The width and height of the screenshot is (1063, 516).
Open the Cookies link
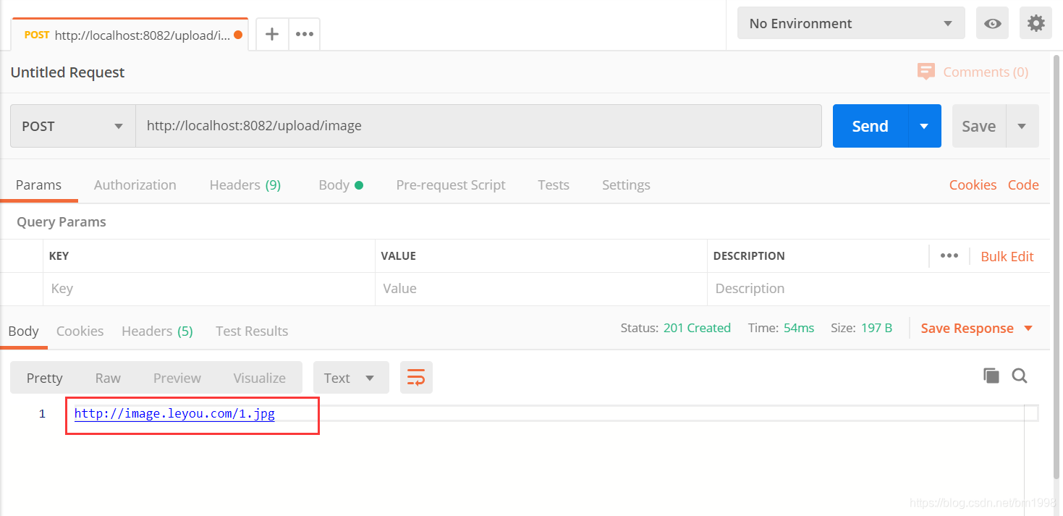[973, 185]
